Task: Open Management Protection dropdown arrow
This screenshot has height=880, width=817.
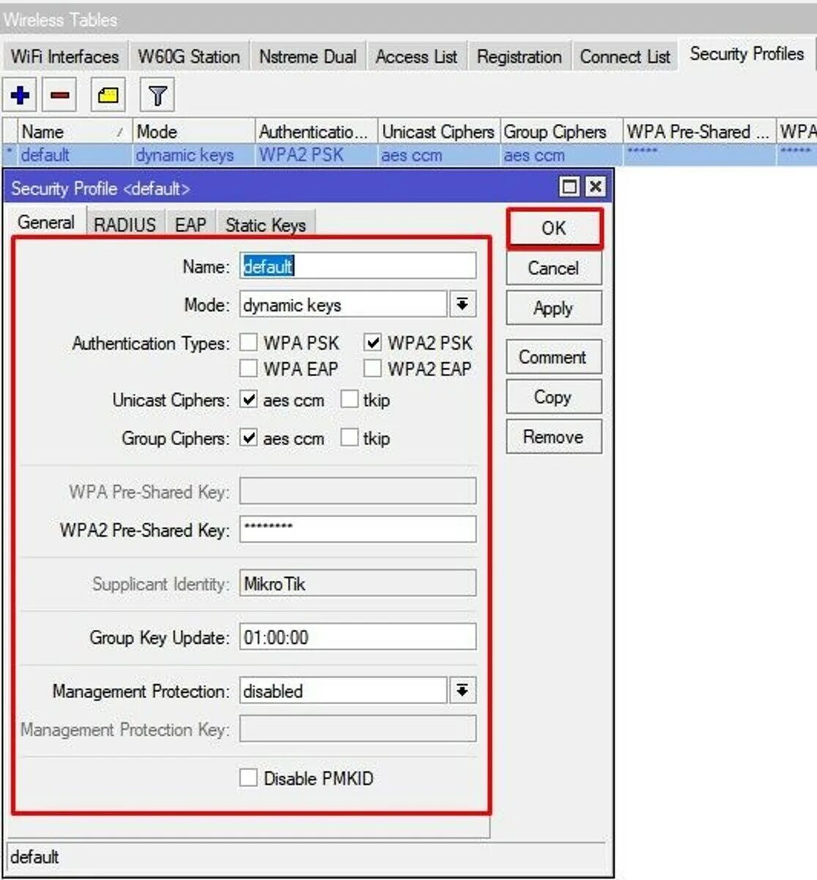Action: click(x=462, y=690)
